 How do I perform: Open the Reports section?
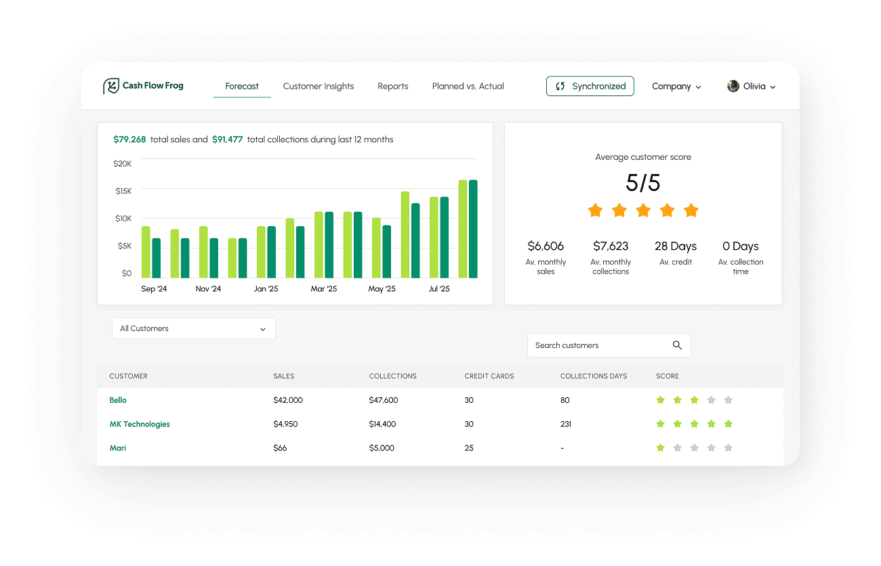(393, 86)
